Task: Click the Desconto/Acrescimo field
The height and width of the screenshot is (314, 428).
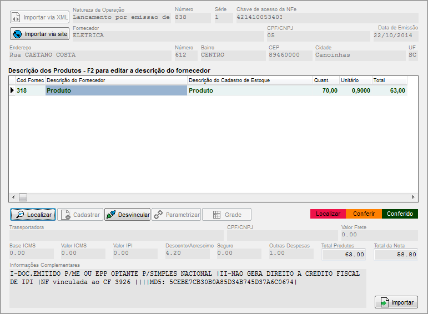Action: pos(188,254)
